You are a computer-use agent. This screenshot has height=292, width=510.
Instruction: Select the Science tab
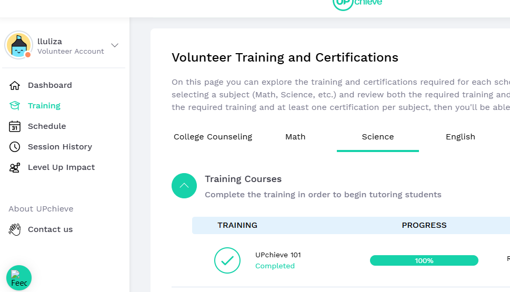pyautogui.click(x=377, y=137)
